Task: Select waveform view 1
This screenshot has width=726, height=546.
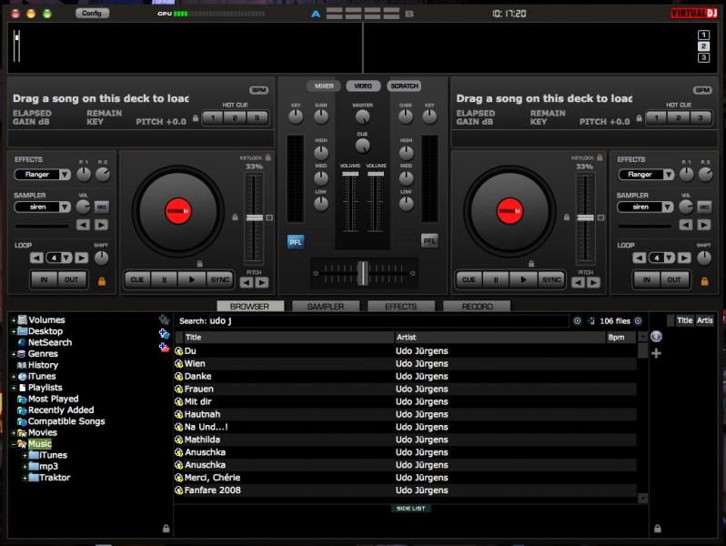Action: pyautogui.click(x=703, y=35)
